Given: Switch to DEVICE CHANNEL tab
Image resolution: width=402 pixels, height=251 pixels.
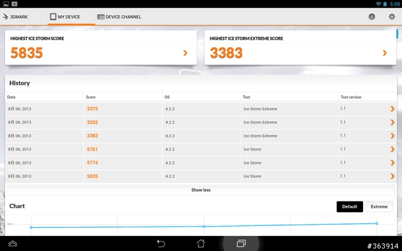Looking at the screenshot, I should 119,17.
